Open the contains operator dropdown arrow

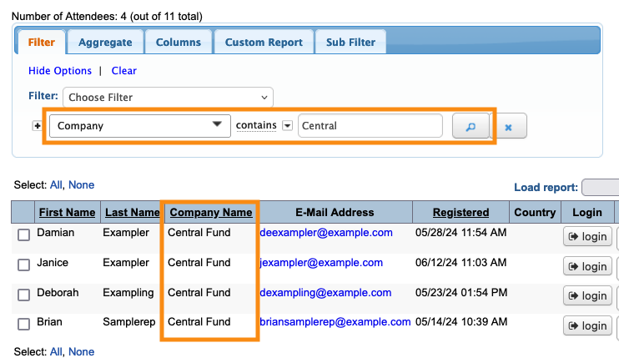(x=287, y=126)
